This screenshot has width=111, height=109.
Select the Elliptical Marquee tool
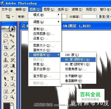[x=5, y=36]
